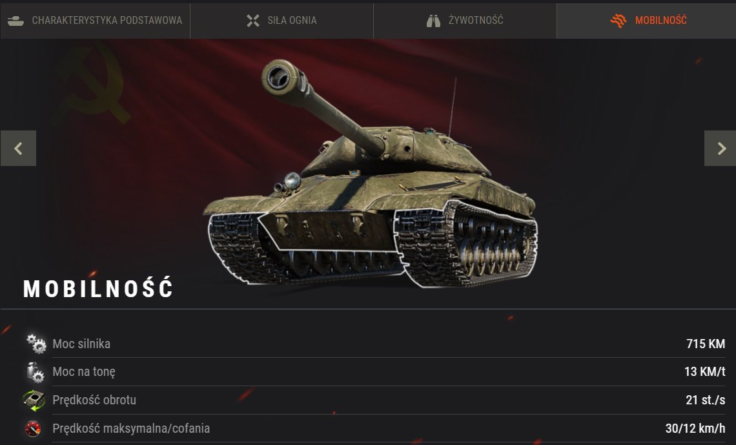Viewport: 736px width, 445px height.
Task: Click the orange Mobilność tab icon
Action: pyautogui.click(x=618, y=21)
